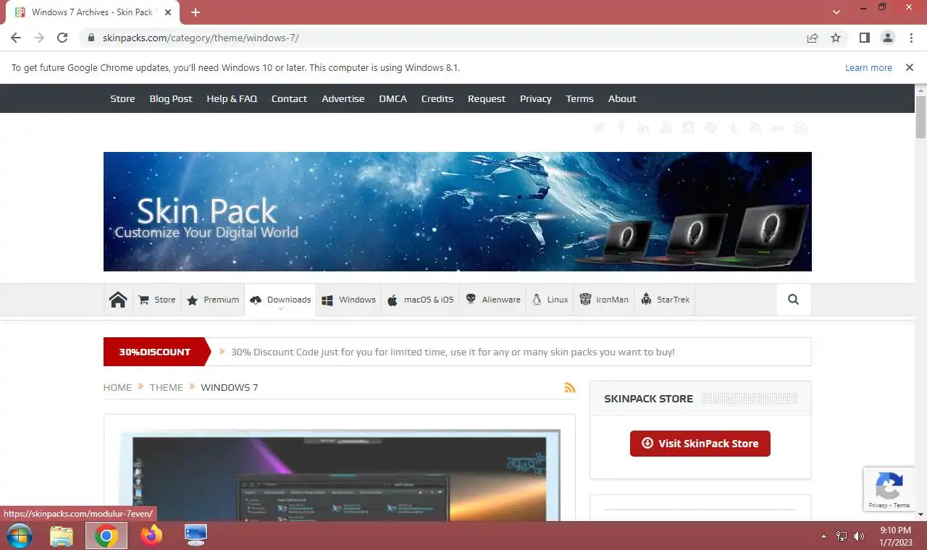Click the THEME breadcrumb link
Image resolution: width=927 pixels, height=550 pixels.
166,388
